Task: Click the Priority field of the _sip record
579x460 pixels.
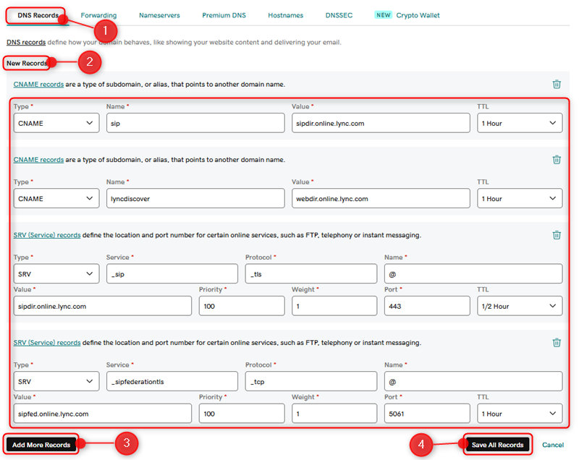Action: point(242,306)
